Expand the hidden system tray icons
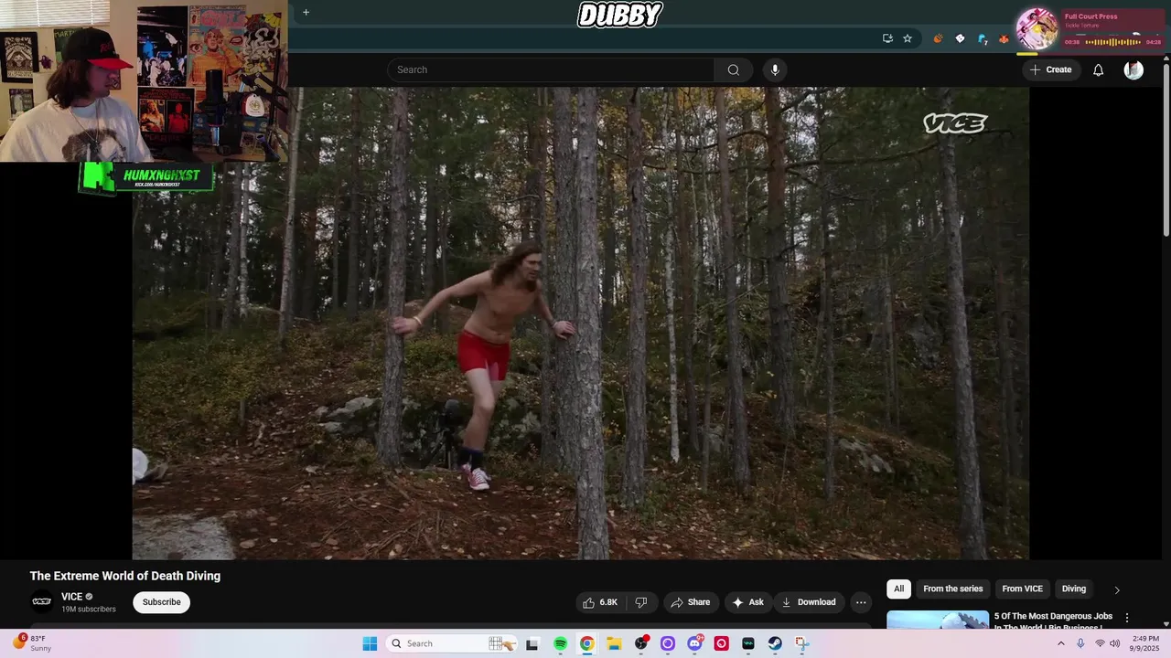The height and width of the screenshot is (658, 1171). click(1061, 643)
